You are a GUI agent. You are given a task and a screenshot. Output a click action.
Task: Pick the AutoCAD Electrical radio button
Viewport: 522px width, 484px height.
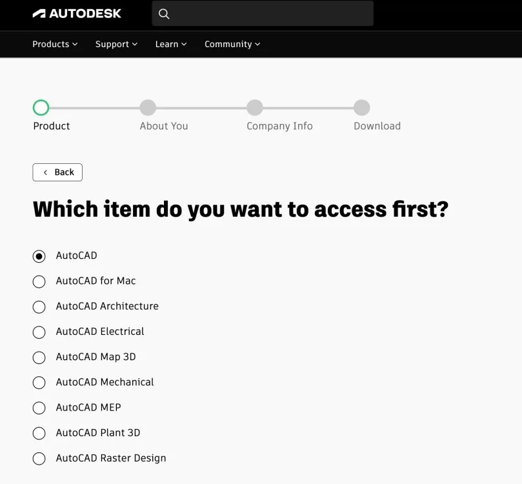[39, 332]
